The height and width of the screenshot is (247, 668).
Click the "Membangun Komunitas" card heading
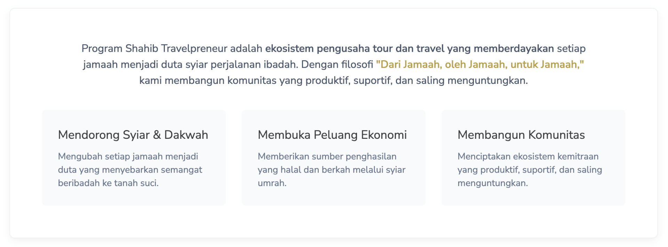[521, 135]
